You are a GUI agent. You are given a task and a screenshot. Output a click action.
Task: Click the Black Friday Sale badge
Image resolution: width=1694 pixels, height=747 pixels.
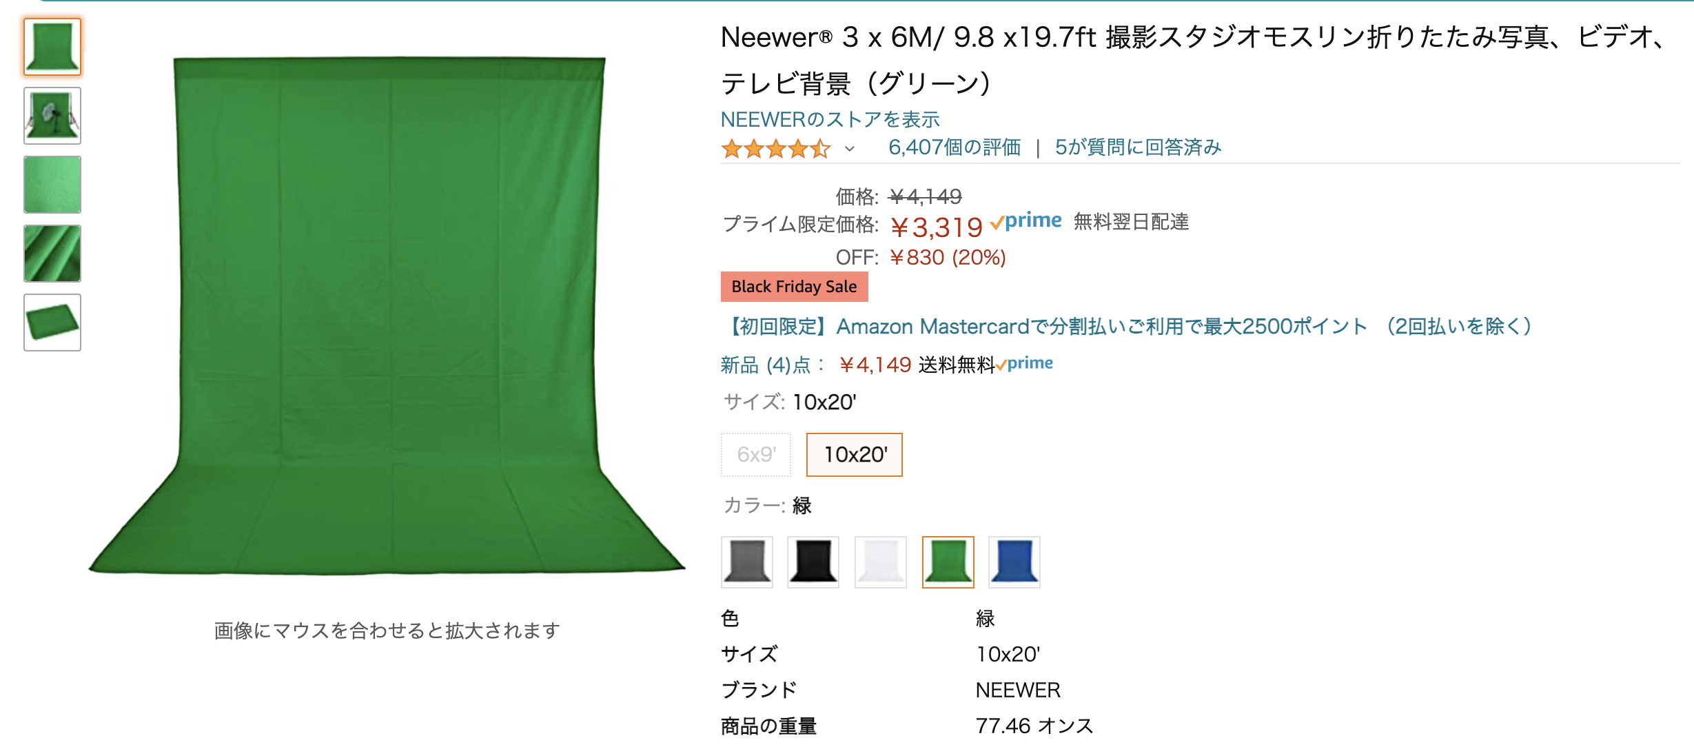794,287
